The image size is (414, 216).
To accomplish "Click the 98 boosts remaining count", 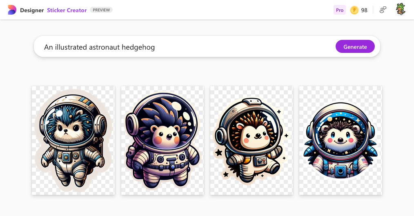I will click(x=364, y=10).
